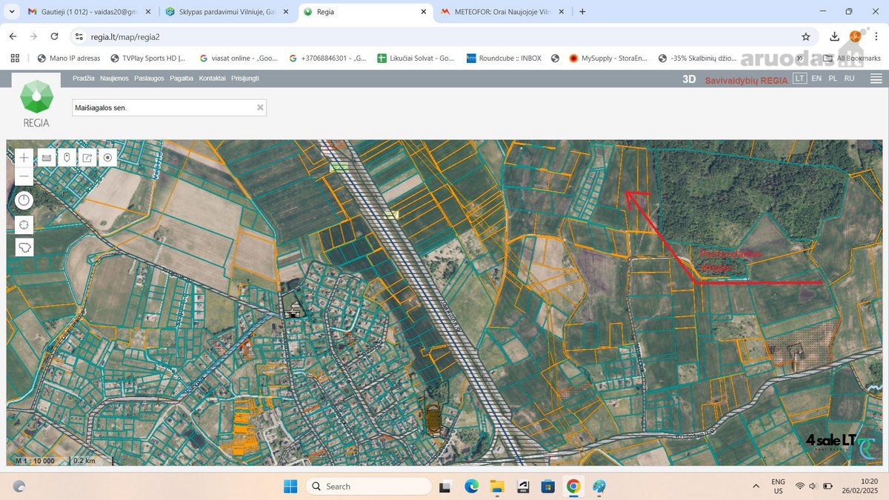The image size is (889, 500).
Task: Zoom out of the map
Action: [x=24, y=176]
